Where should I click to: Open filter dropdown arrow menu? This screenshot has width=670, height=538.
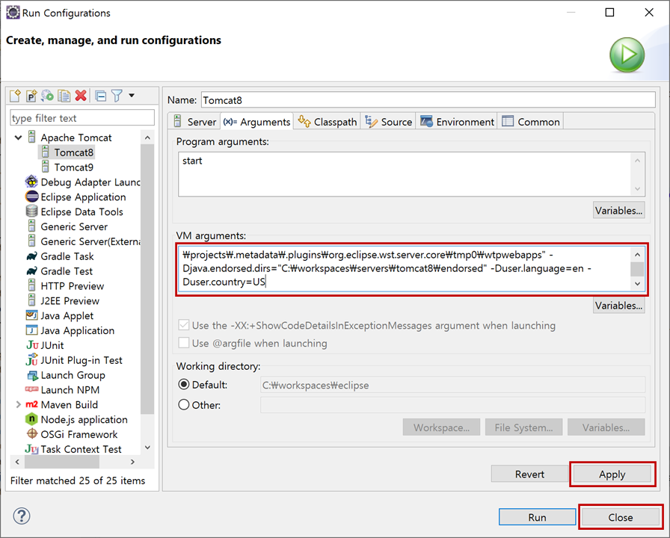tap(132, 96)
